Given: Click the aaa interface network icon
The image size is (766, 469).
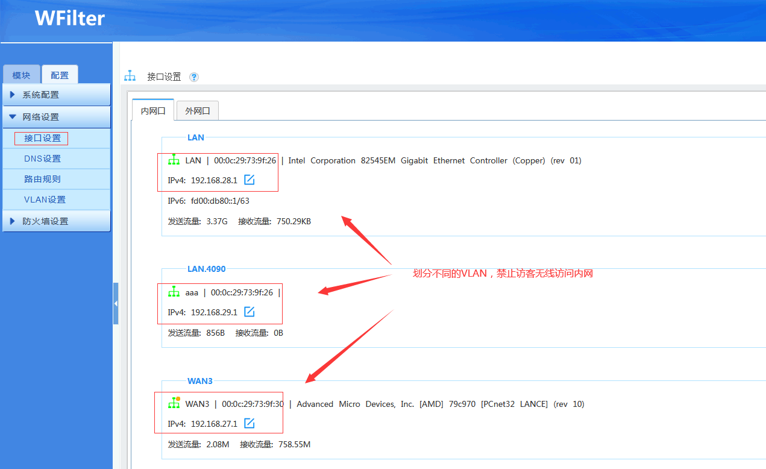Looking at the screenshot, I should (x=174, y=292).
